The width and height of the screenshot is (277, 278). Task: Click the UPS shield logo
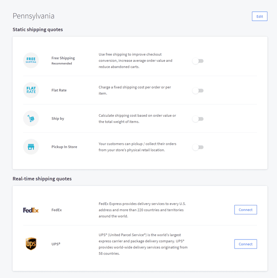tap(31, 244)
